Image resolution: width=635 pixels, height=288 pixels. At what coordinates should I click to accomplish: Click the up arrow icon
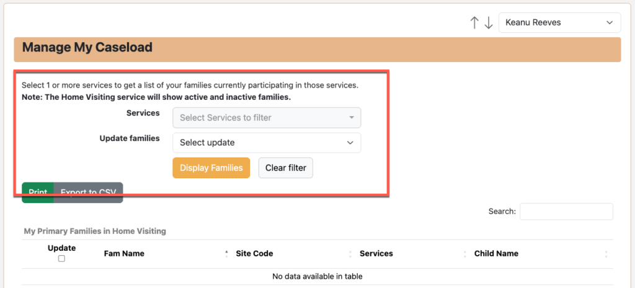(x=474, y=23)
